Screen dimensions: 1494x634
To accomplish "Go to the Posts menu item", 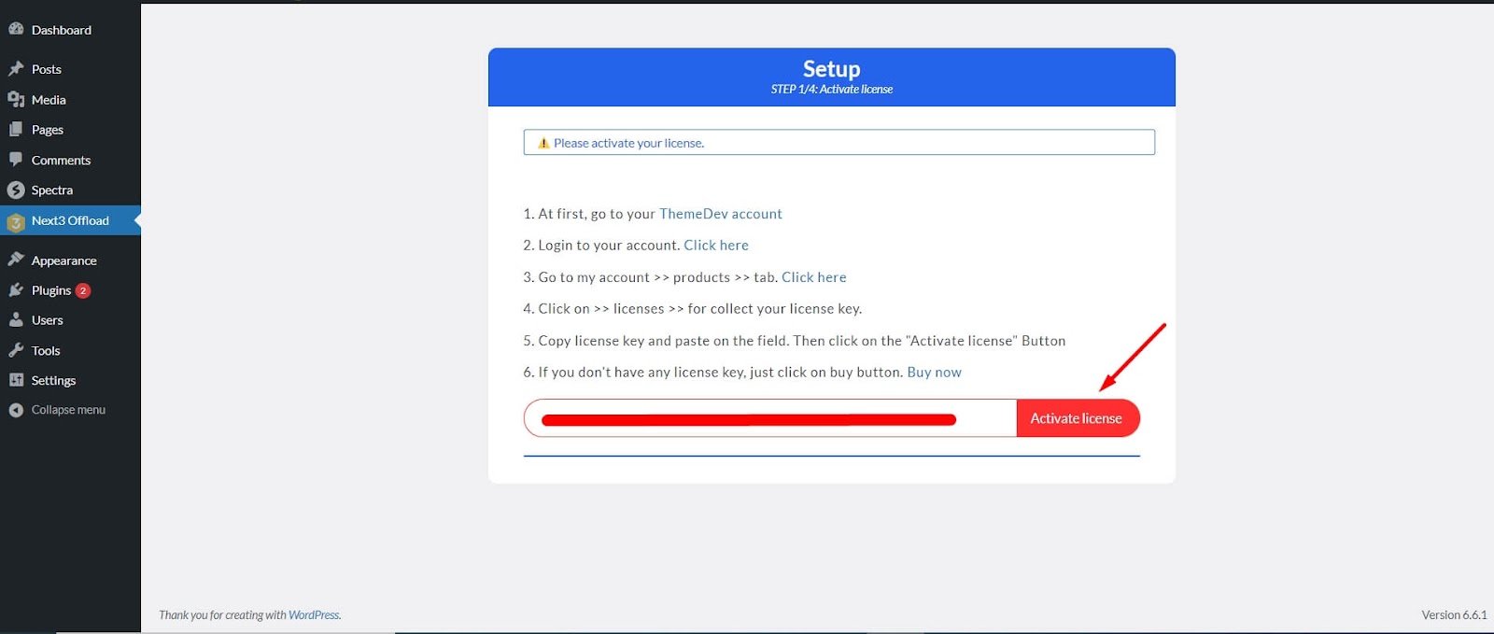I will pos(47,69).
